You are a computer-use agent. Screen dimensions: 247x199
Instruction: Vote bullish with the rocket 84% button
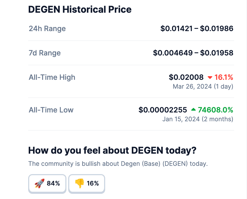coord(47,184)
